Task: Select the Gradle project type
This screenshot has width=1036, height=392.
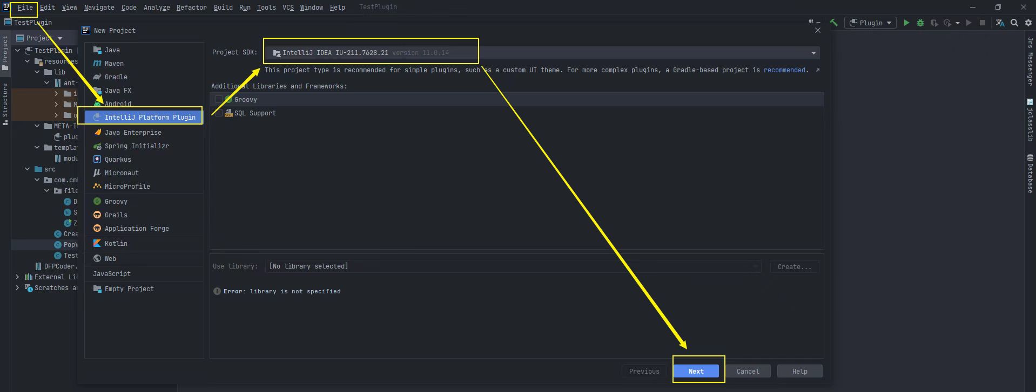Action: (144, 77)
